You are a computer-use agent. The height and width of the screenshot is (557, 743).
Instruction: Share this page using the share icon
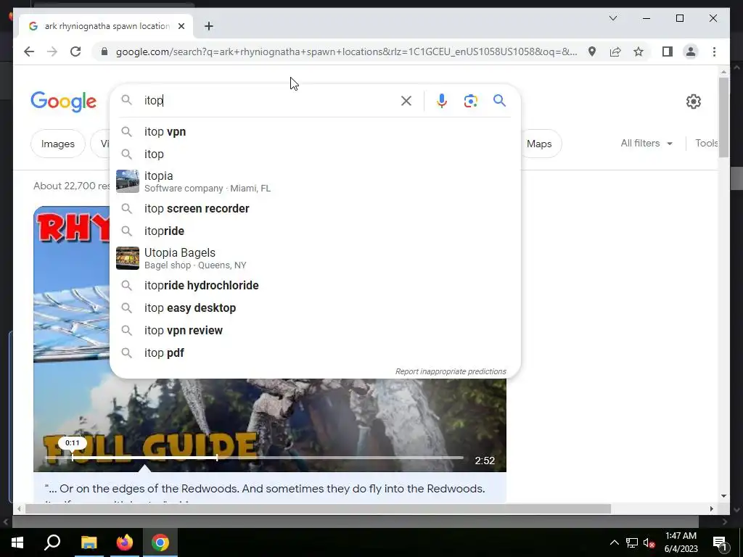coord(615,51)
